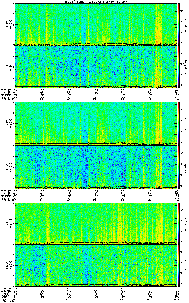Select the THD B-perpendicular spectrogram panel
Image resolution: width=189 pixels, height=303 pixels.
95,123
